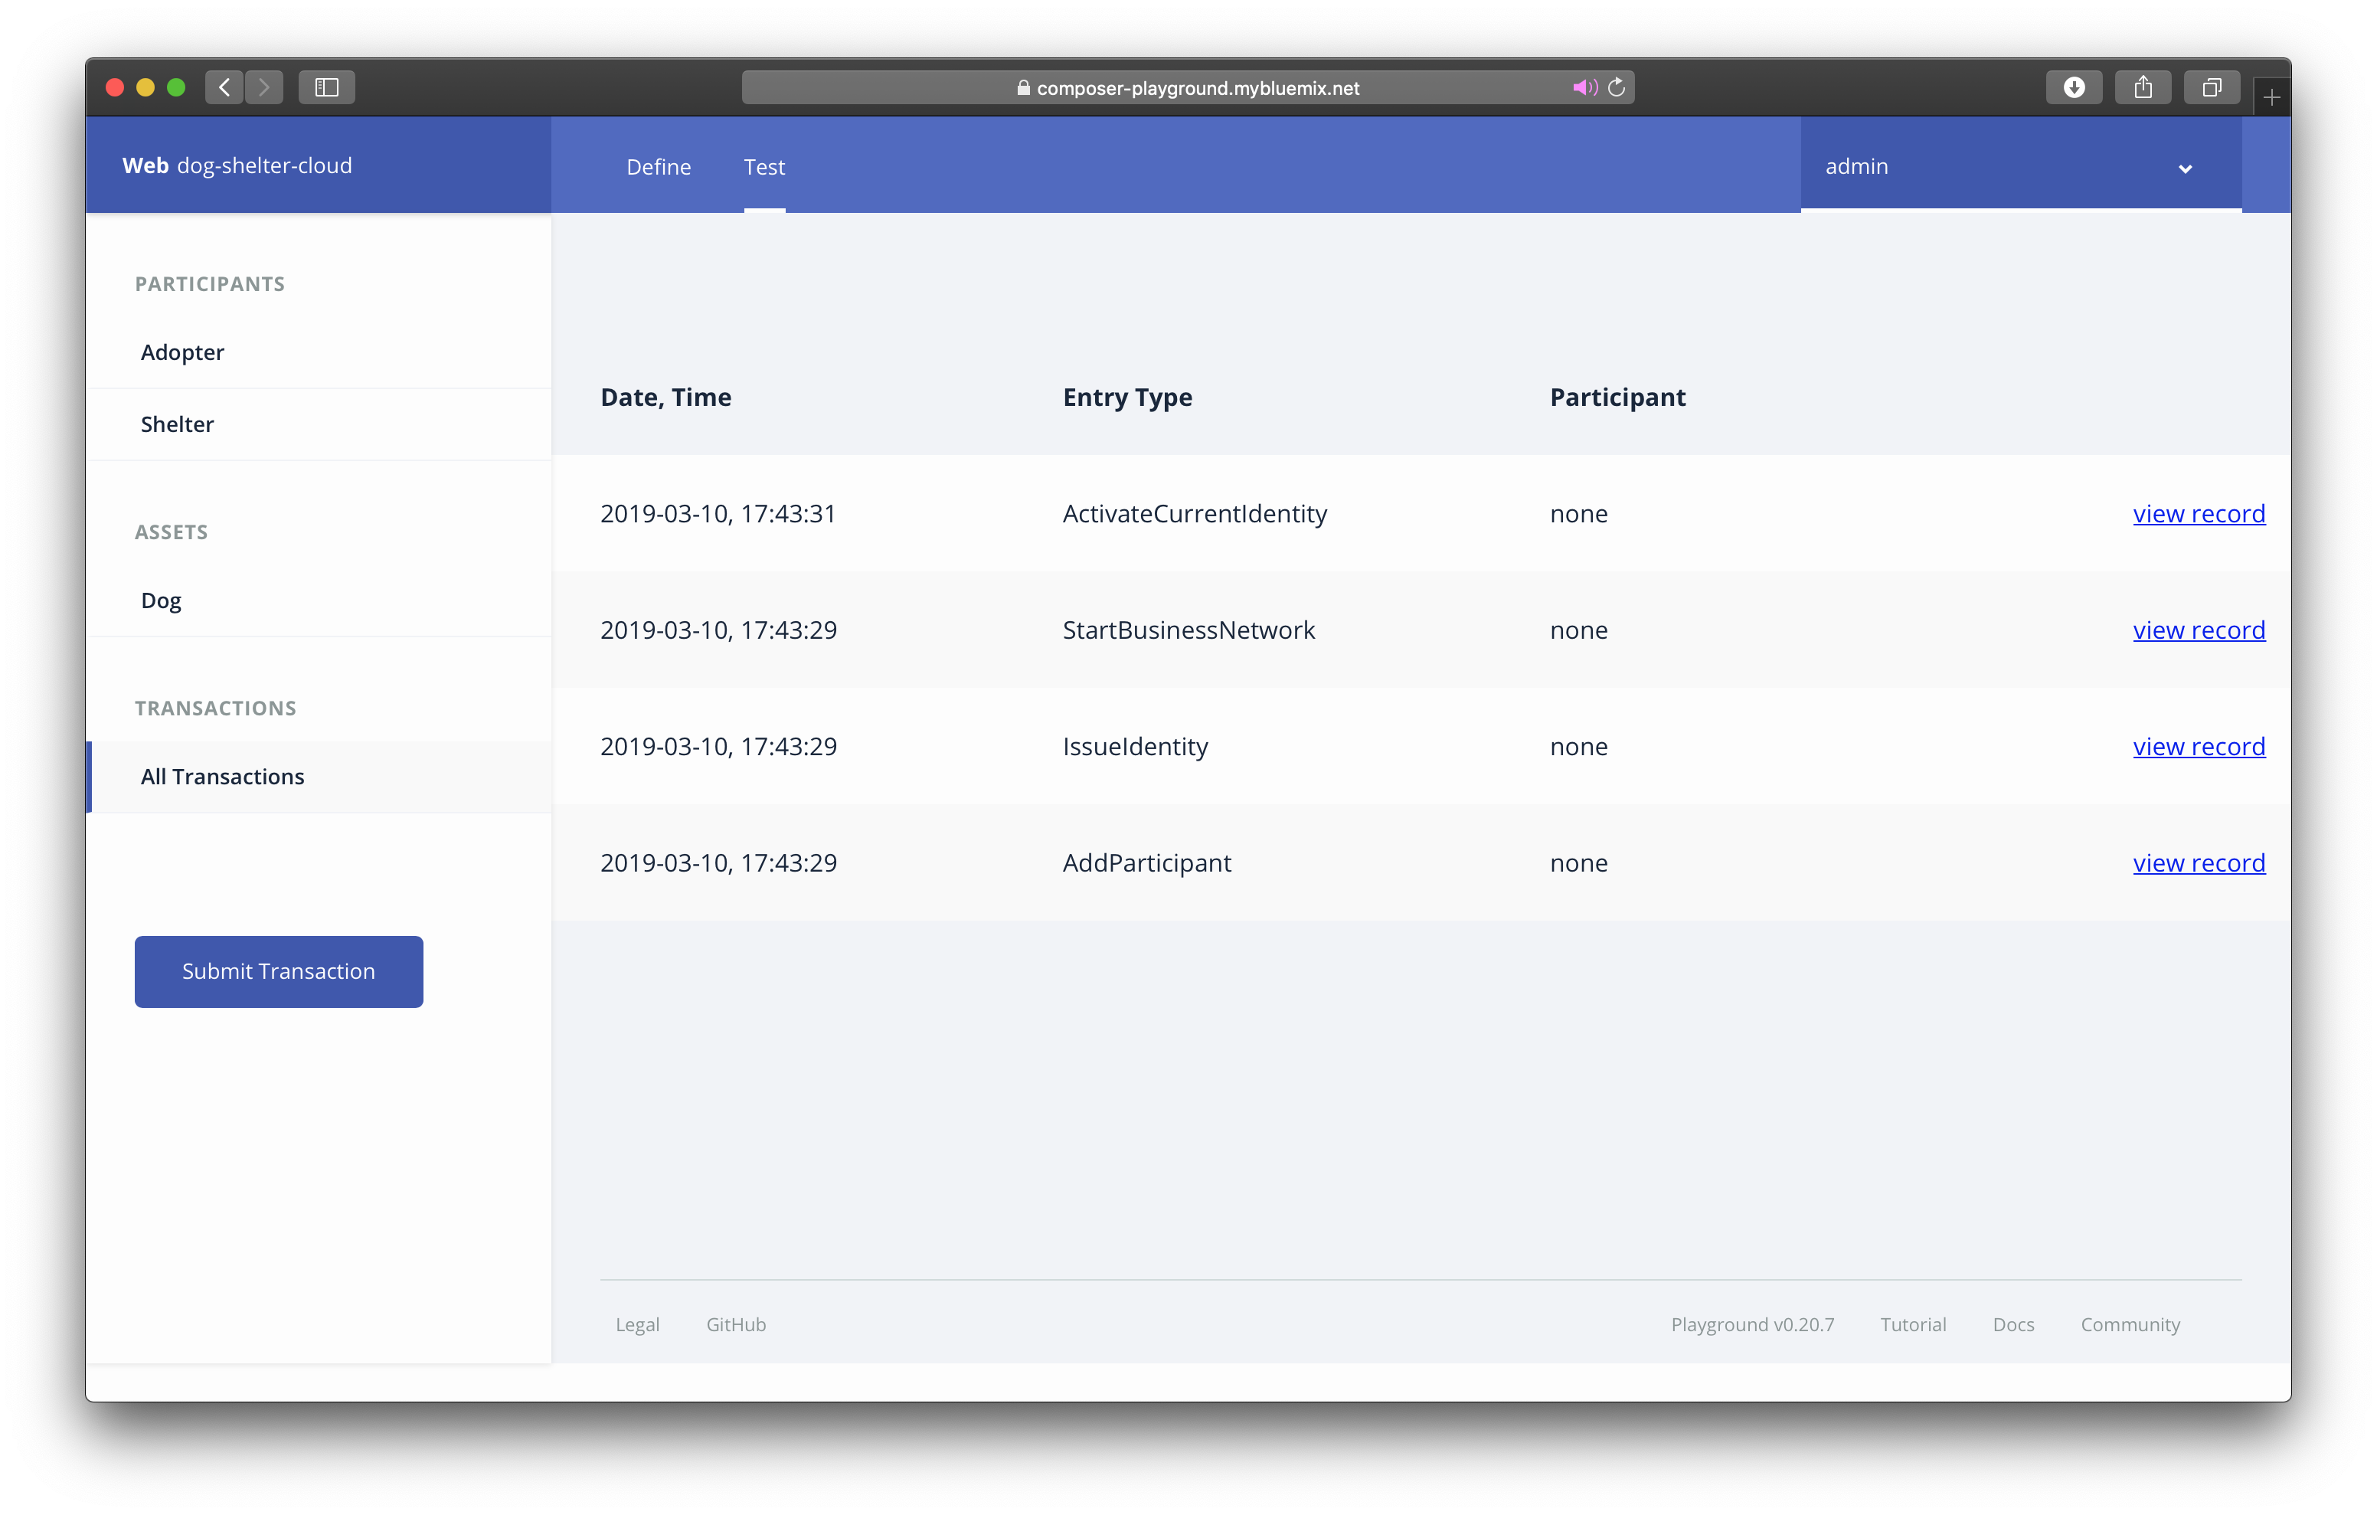Mute tab audio speaker icon
The height and width of the screenshot is (1515, 2377).
click(x=1584, y=87)
